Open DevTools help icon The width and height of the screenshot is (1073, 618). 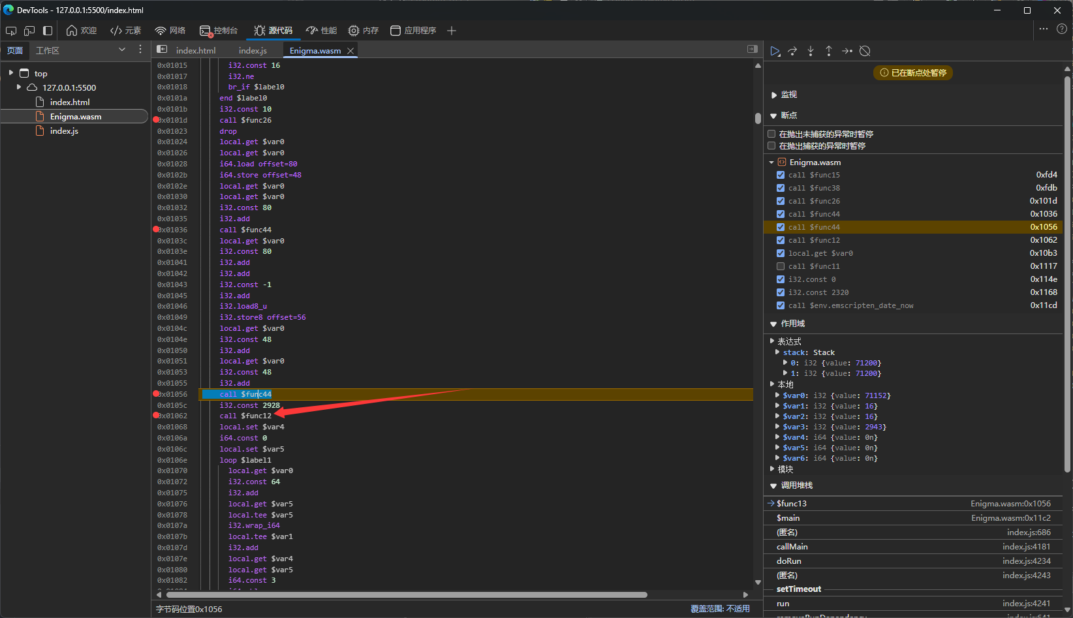click(x=1062, y=29)
